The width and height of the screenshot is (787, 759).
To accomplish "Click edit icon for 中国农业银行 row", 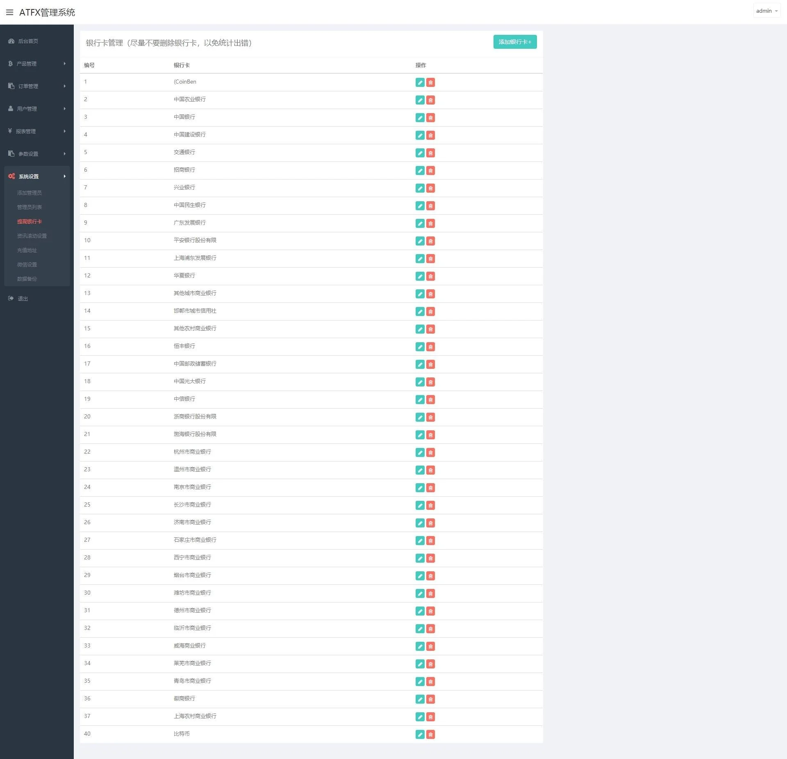I will [x=420, y=100].
